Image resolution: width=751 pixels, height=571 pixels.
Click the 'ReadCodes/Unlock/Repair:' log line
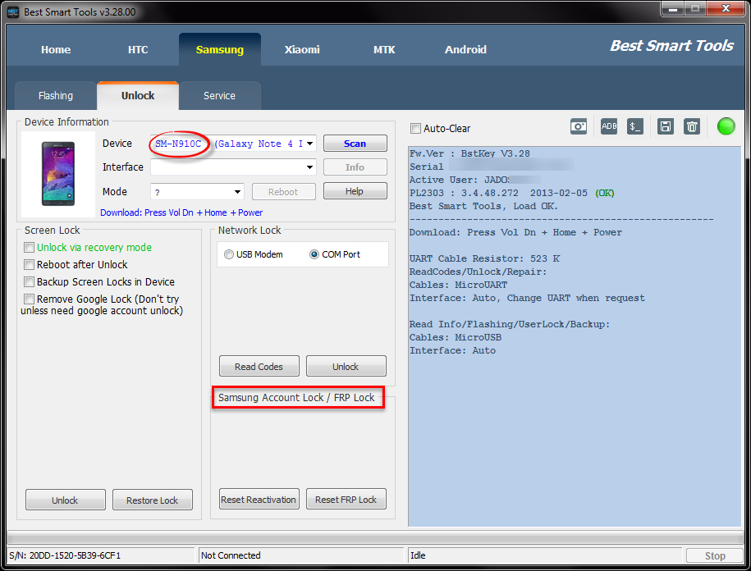478,272
